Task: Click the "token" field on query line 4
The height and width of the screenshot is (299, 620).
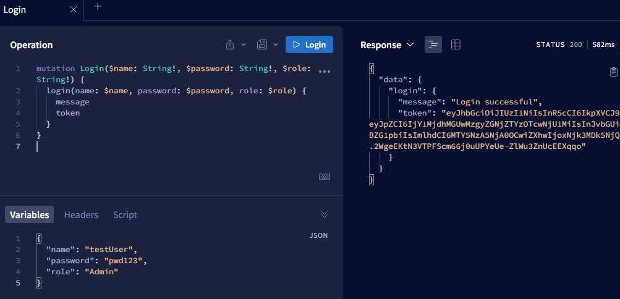Action: (67, 113)
